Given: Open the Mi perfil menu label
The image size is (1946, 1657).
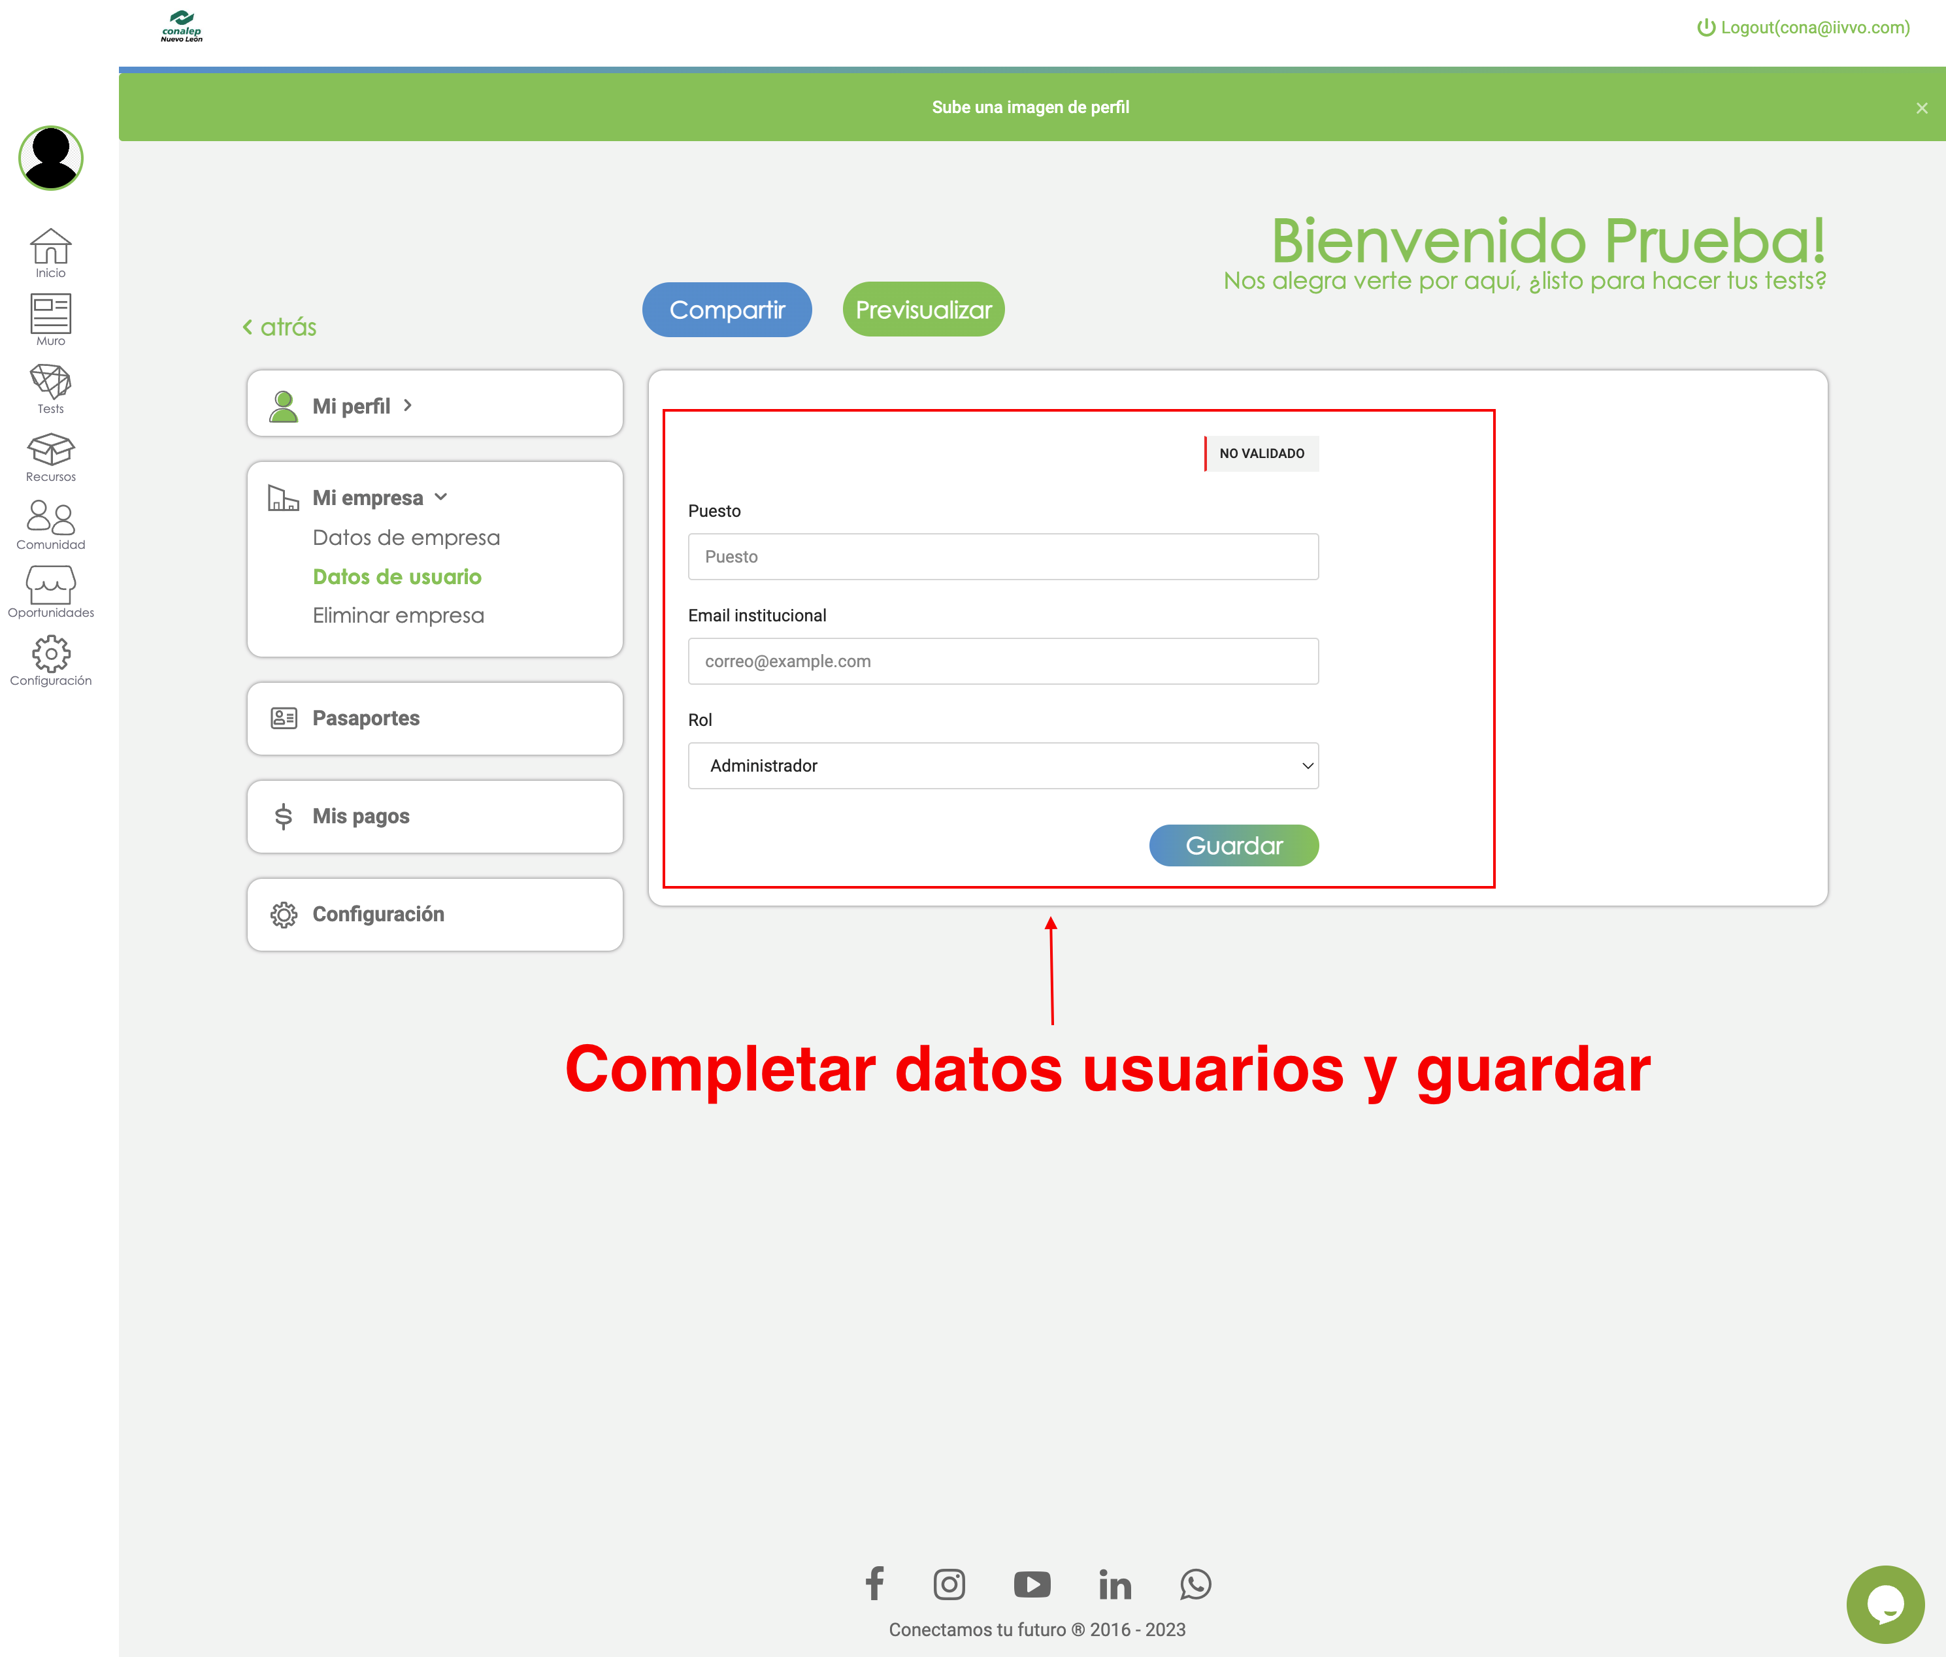Looking at the screenshot, I should click(x=352, y=406).
